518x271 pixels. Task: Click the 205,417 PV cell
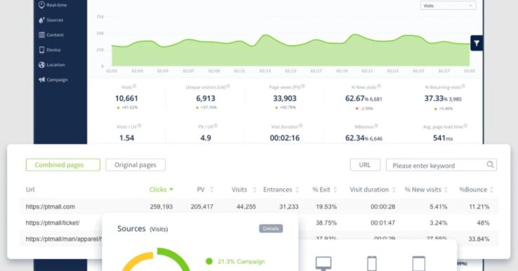coord(202,206)
